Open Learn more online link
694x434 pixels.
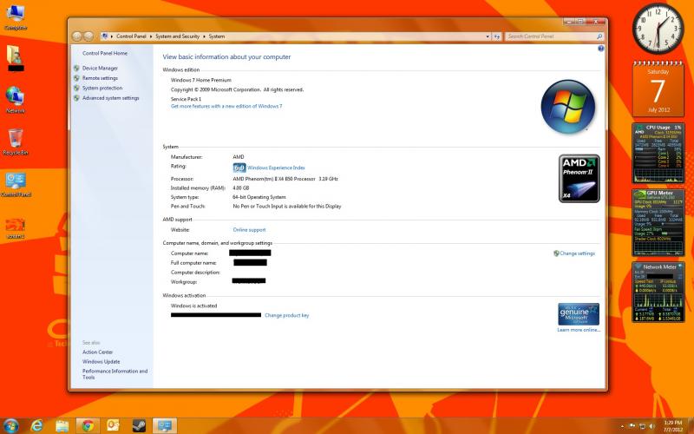tap(579, 330)
